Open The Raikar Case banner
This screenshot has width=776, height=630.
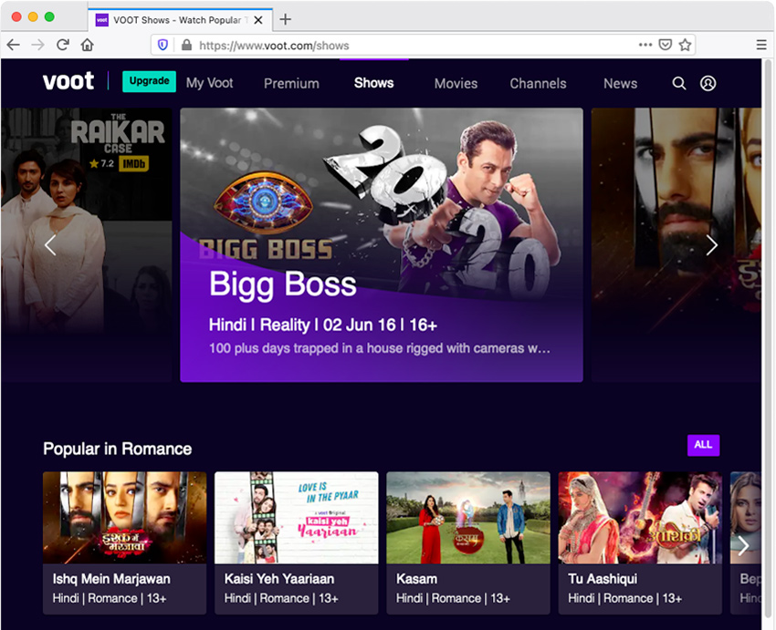coord(86,245)
